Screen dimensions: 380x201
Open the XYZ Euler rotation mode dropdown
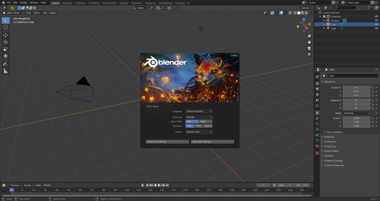pyautogui.click(x=357, y=113)
